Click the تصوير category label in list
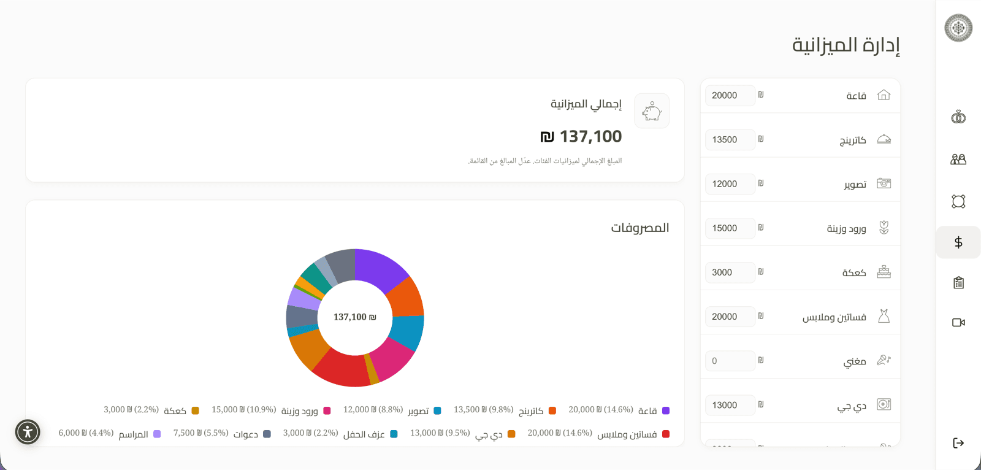Image resolution: width=981 pixels, height=470 pixels. tap(855, 185)
